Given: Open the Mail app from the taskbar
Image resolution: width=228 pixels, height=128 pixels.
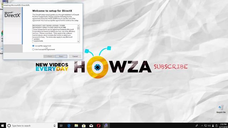Looking at the screenshot, I should coord(91,126).
